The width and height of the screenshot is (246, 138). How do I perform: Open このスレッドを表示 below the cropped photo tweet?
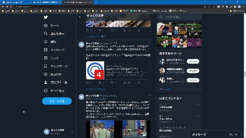click(96, 37)
